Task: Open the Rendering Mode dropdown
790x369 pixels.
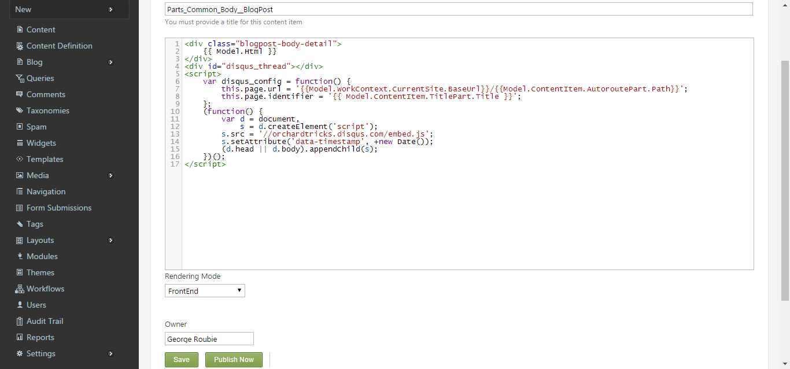Action: [x=205, y=291]
